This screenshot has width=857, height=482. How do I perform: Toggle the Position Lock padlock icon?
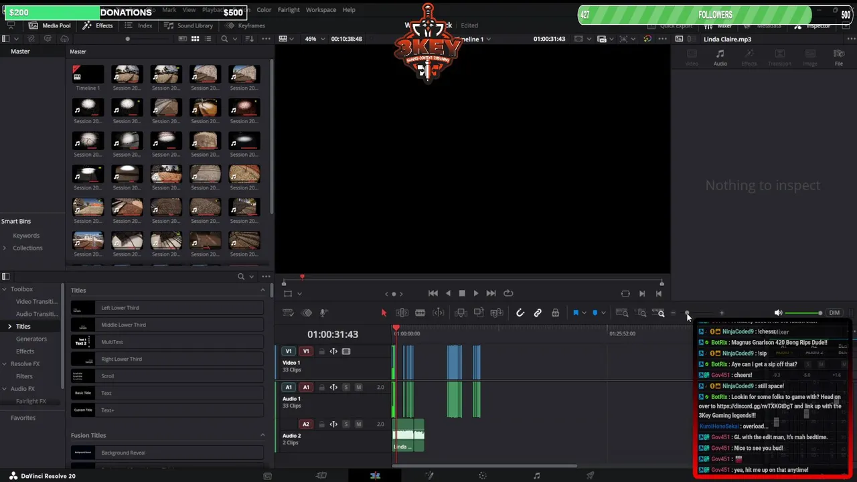555,313
